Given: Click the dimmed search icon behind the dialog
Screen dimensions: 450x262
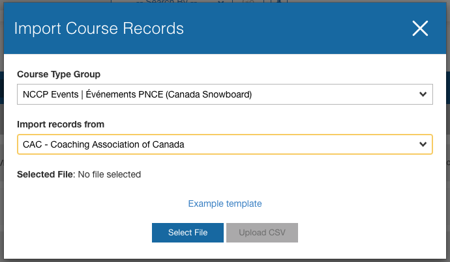Looking at the screenshot, I should 250,3.
